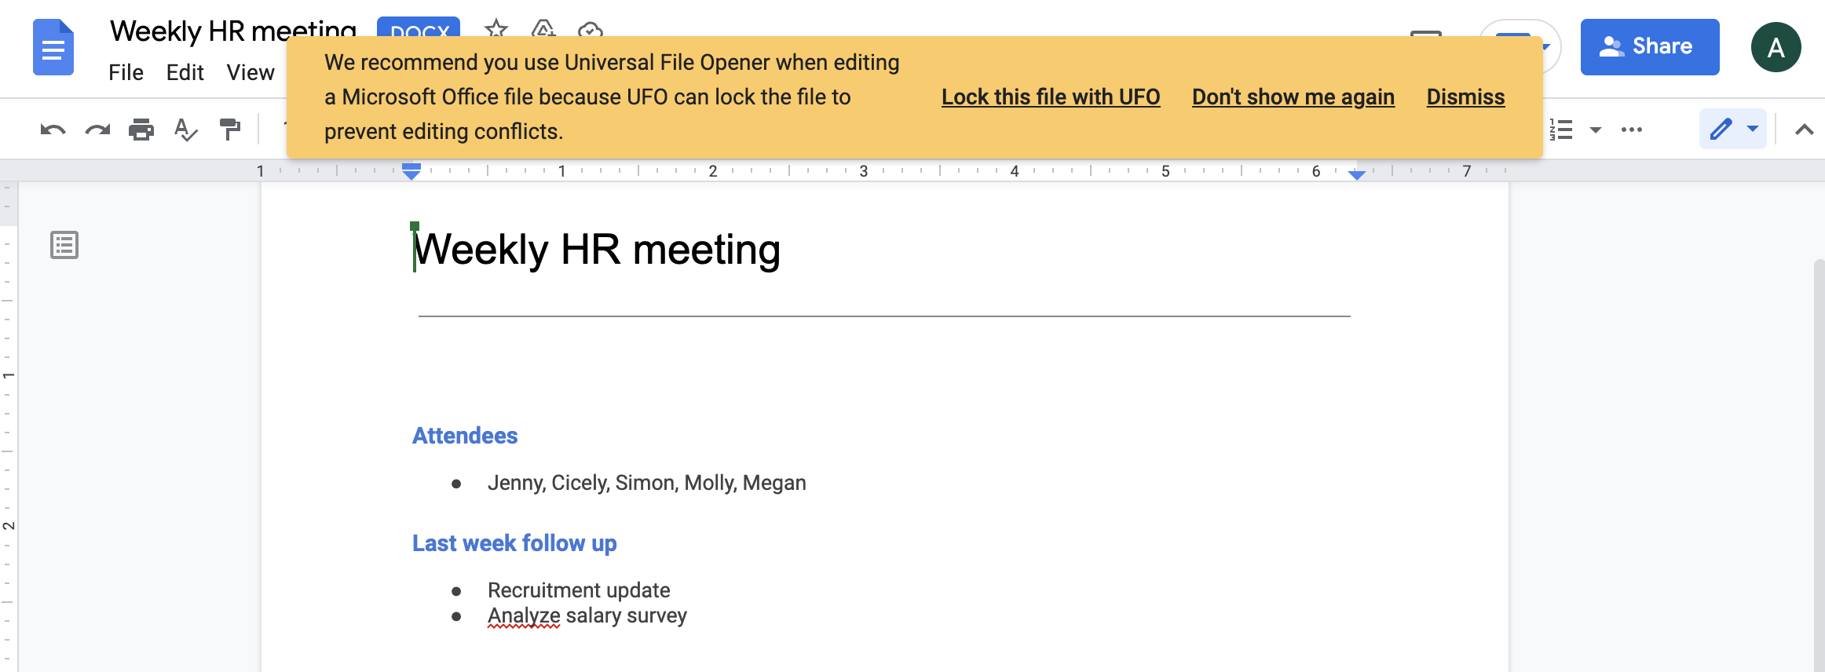This screenshot has width=1825, height=672.
Task: Dismiss the UFO recommendation banner
Action: pyautogui.click(x=1465, y=97)
